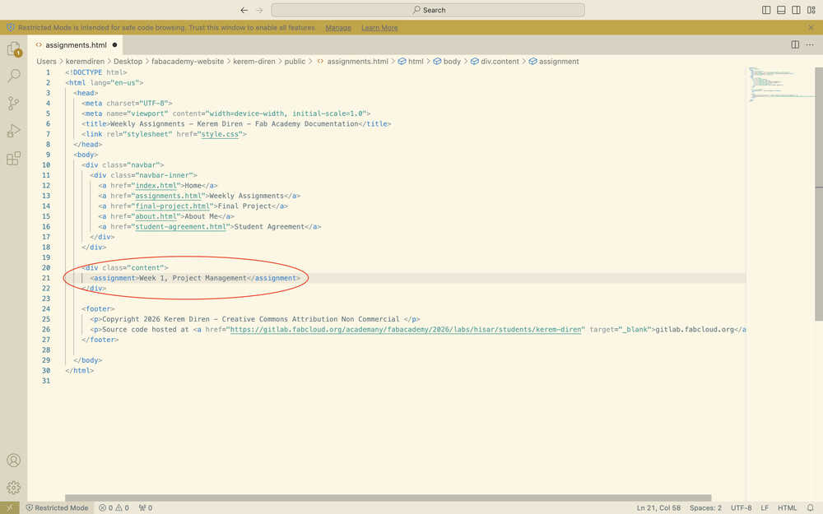Click the minimap code preview
823x514 pixels.
779,84
